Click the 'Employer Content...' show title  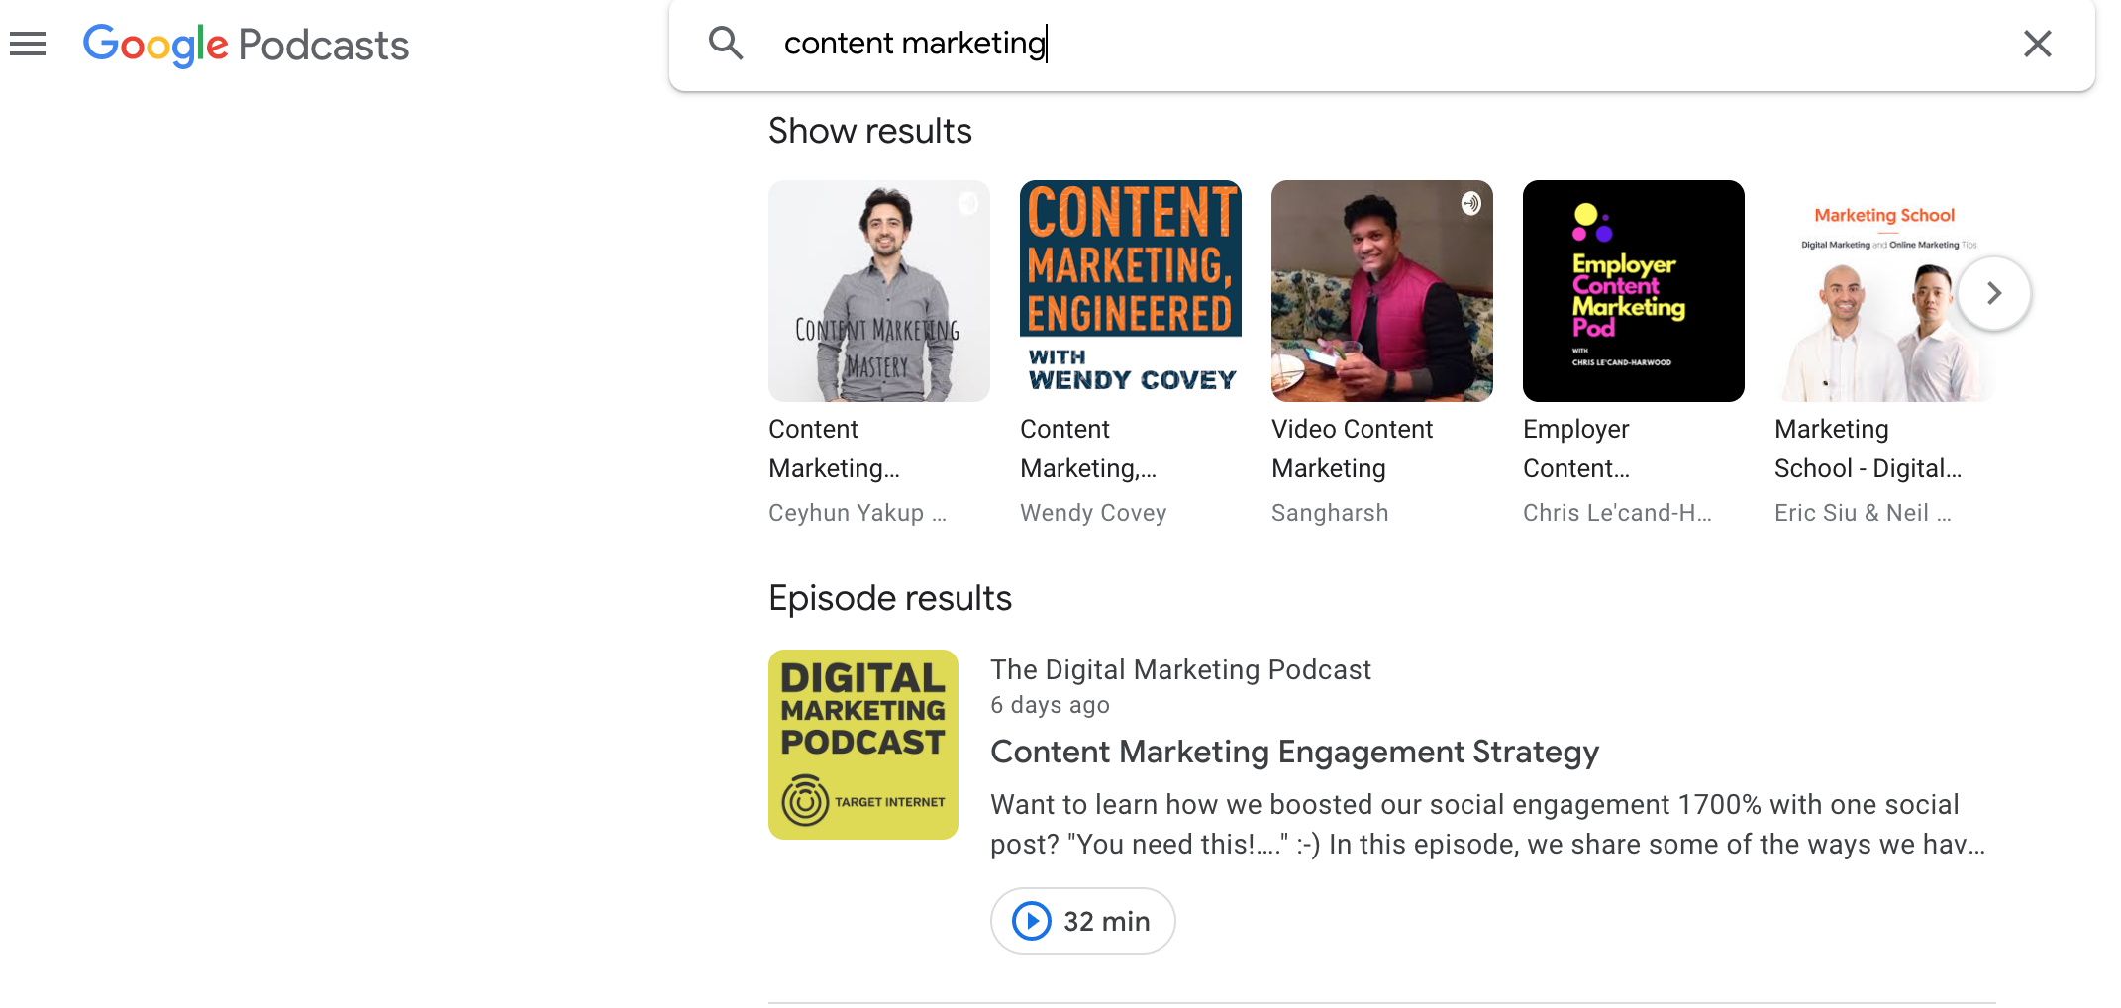1576,449
